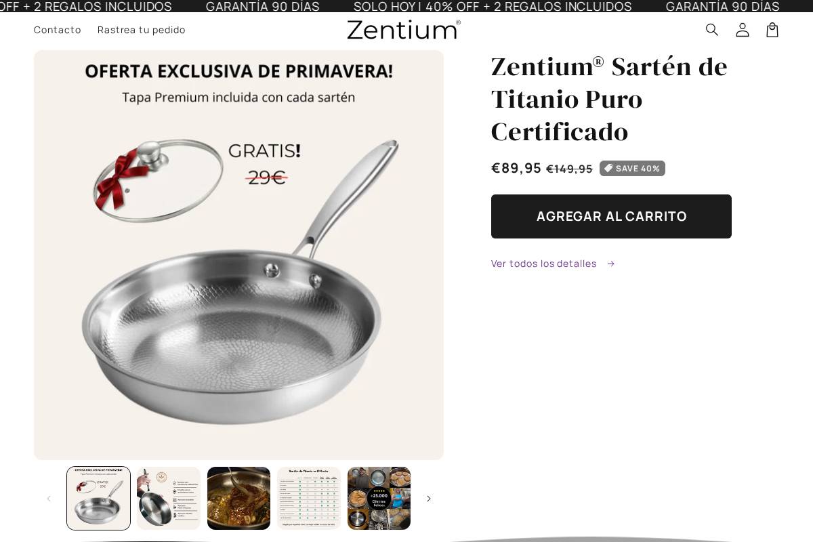Screen dimensions: 813x542
Task: Select the happy customers collage thumbnail
Action: coord(379,498)
